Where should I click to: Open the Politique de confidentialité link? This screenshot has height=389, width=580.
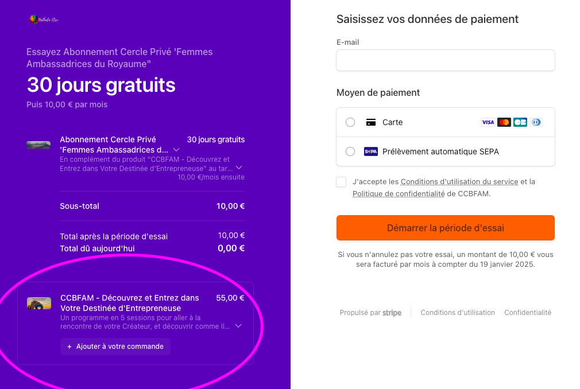[x=399, y=194]
